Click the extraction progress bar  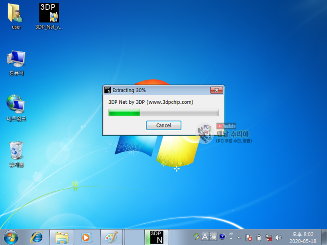point(163,113)
